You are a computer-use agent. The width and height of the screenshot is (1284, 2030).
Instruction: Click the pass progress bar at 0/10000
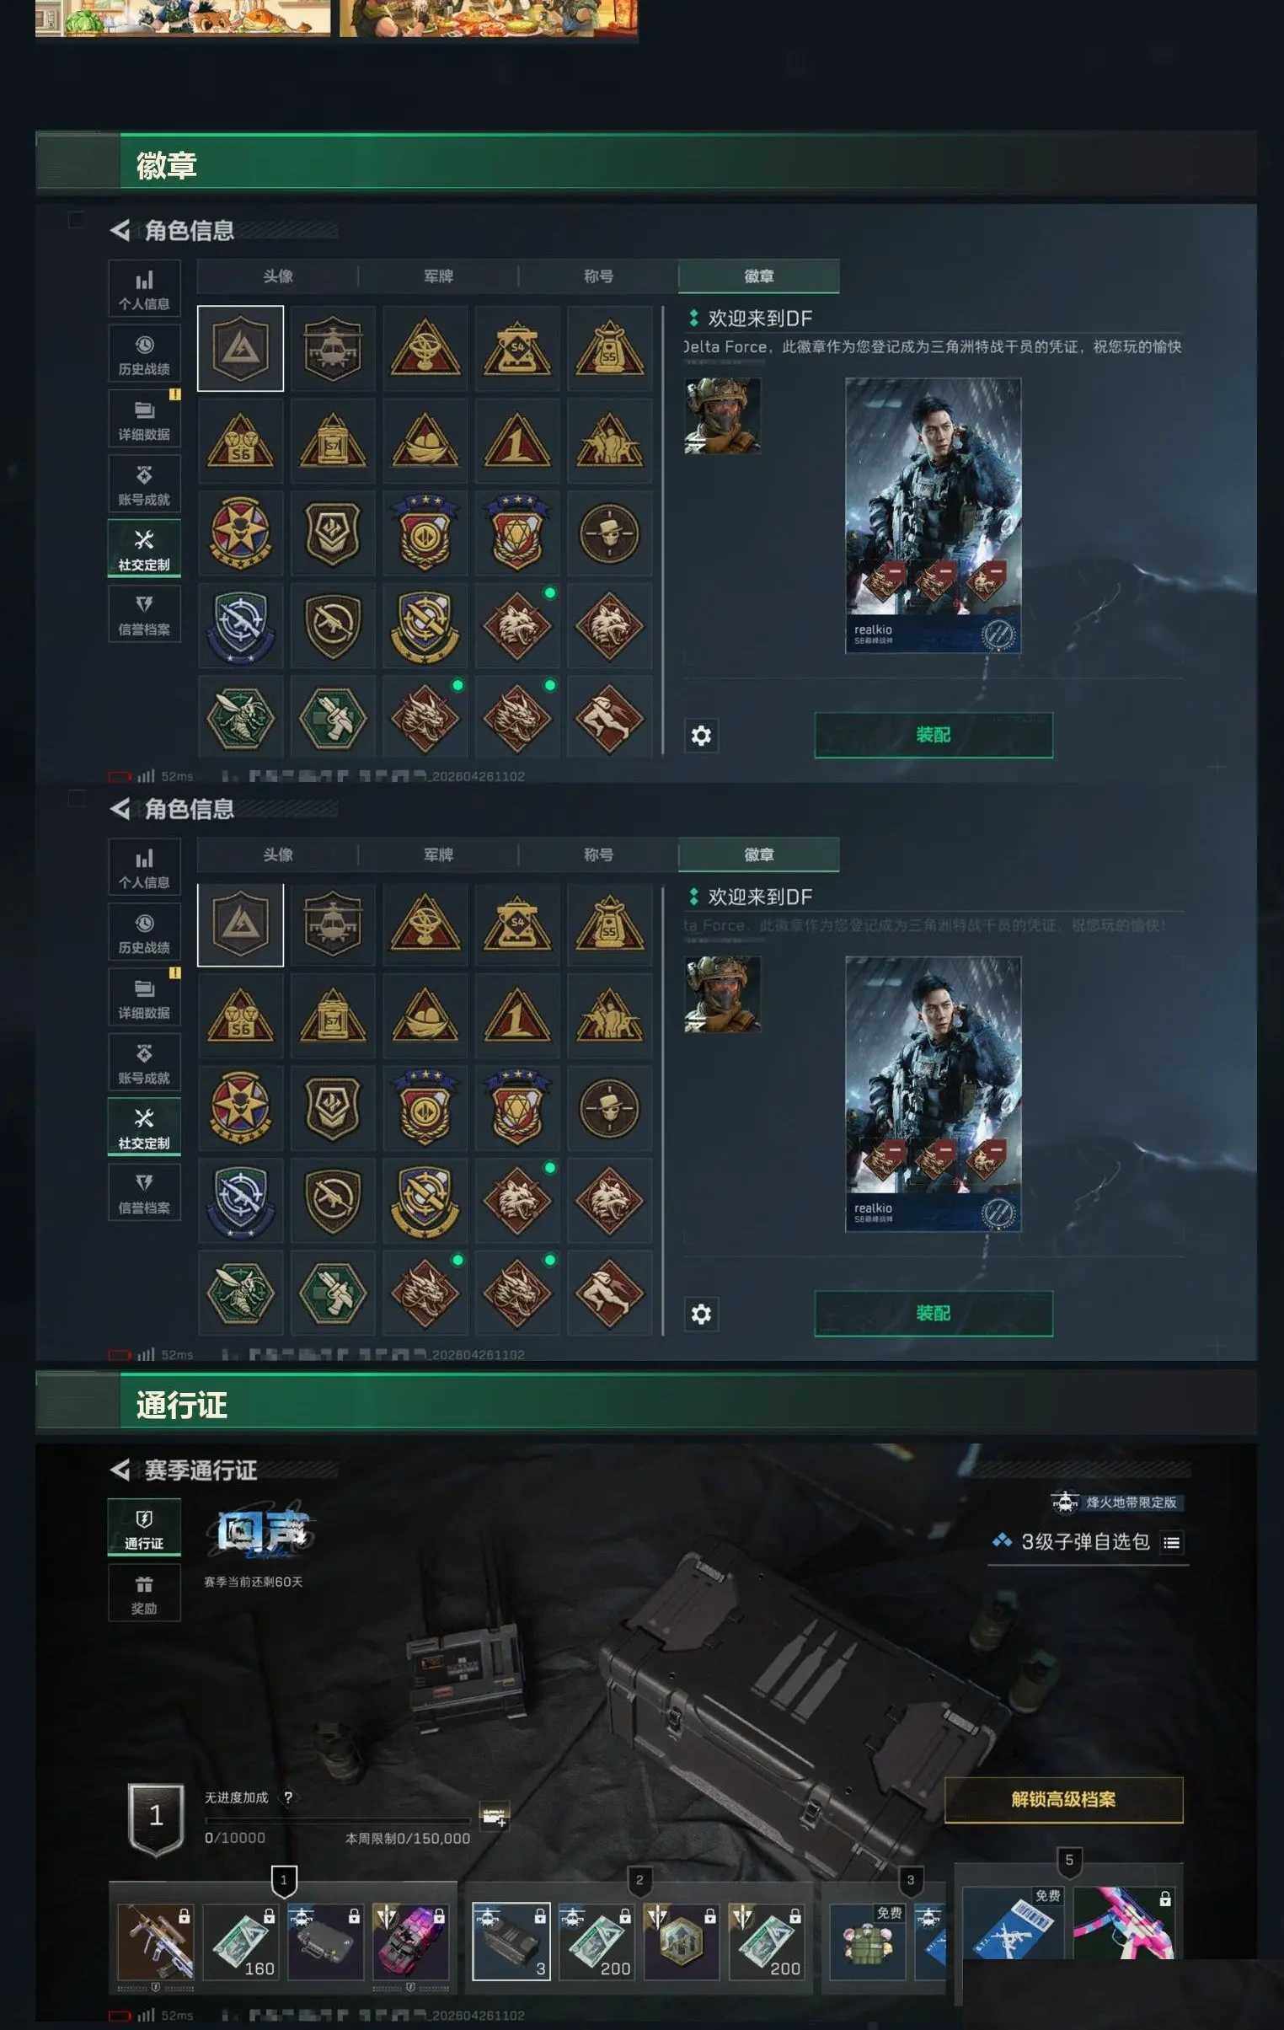click(337, 1820)
